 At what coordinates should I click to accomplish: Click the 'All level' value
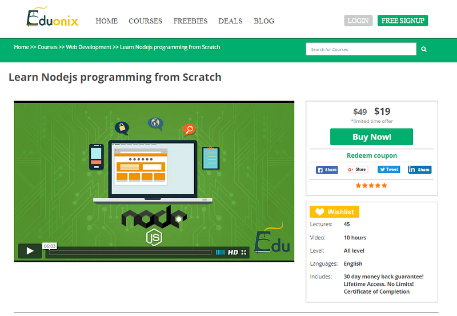coord(354,251)
